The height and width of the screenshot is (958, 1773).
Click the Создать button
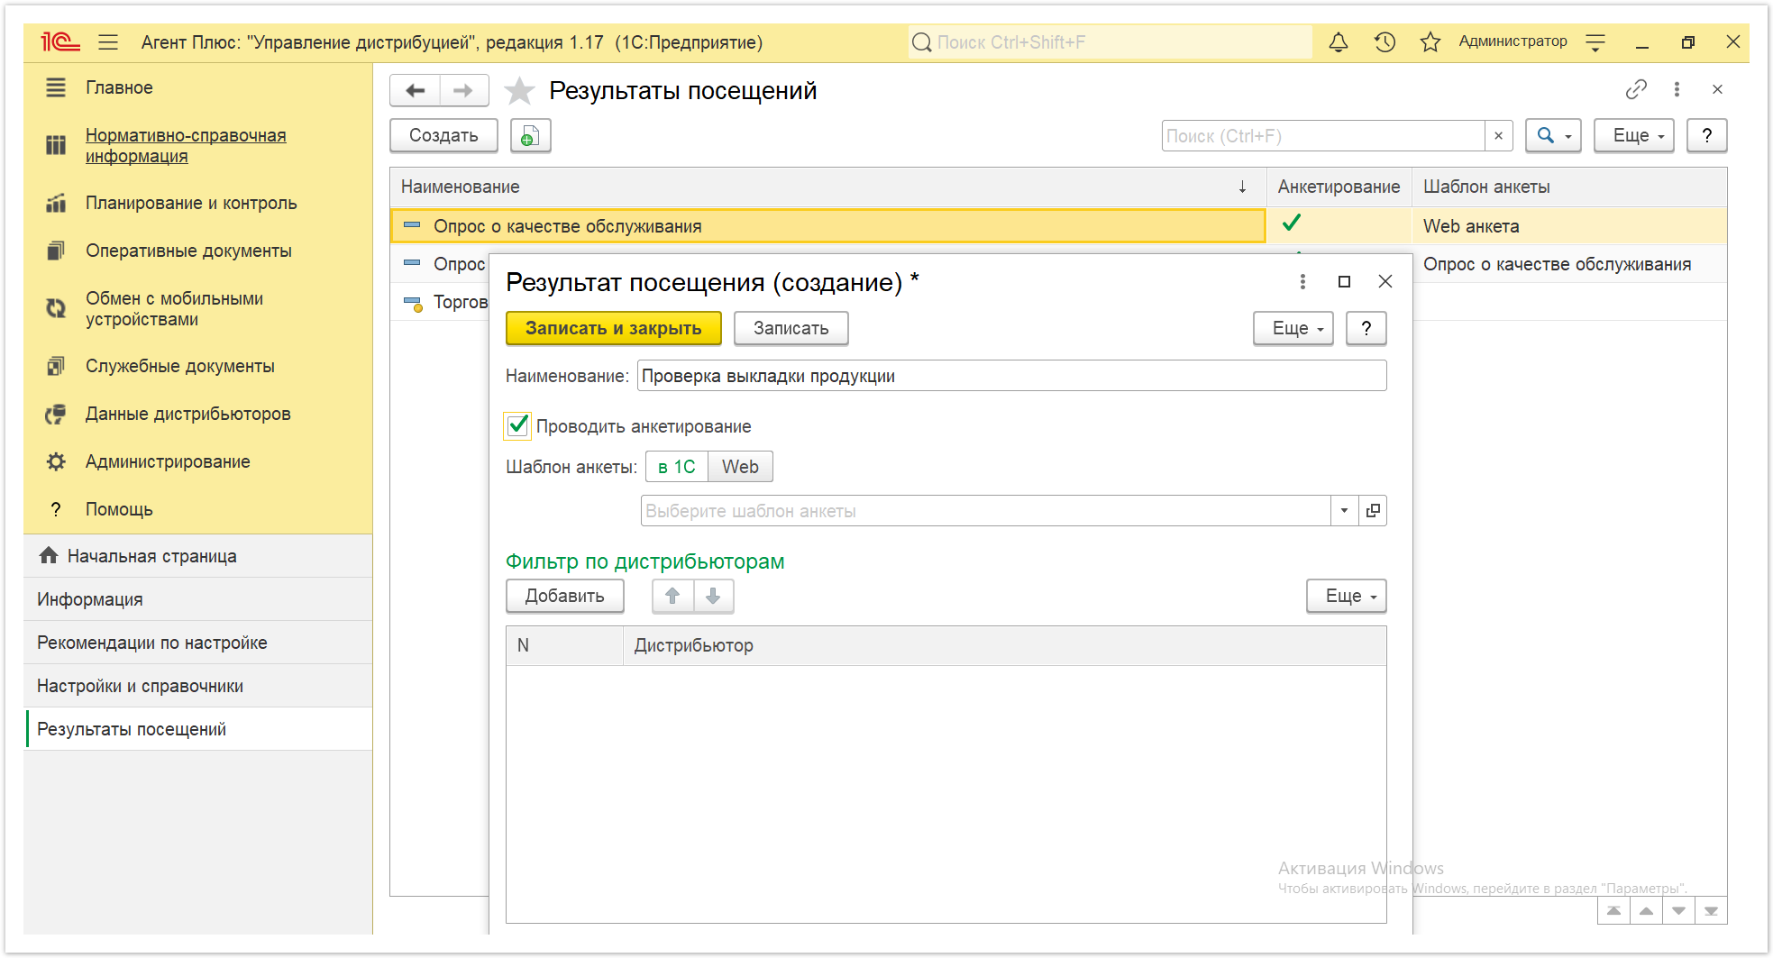click(x=443, y=135)
